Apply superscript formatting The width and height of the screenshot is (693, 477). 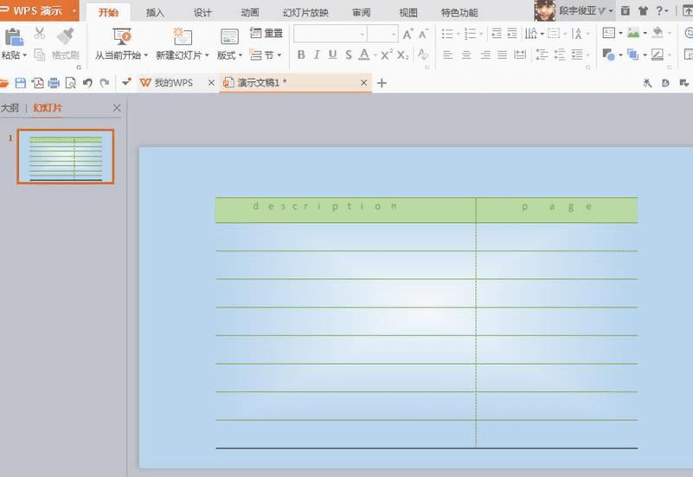[386, 54]
